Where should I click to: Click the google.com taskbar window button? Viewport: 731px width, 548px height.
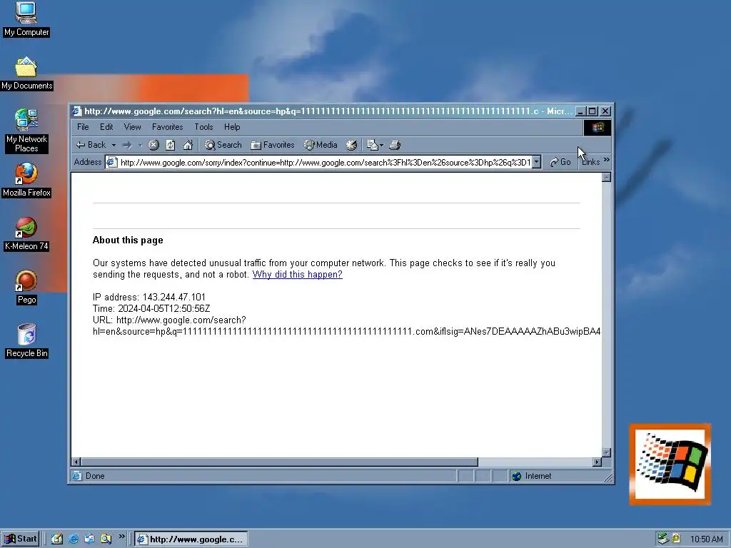pos(191,539)
